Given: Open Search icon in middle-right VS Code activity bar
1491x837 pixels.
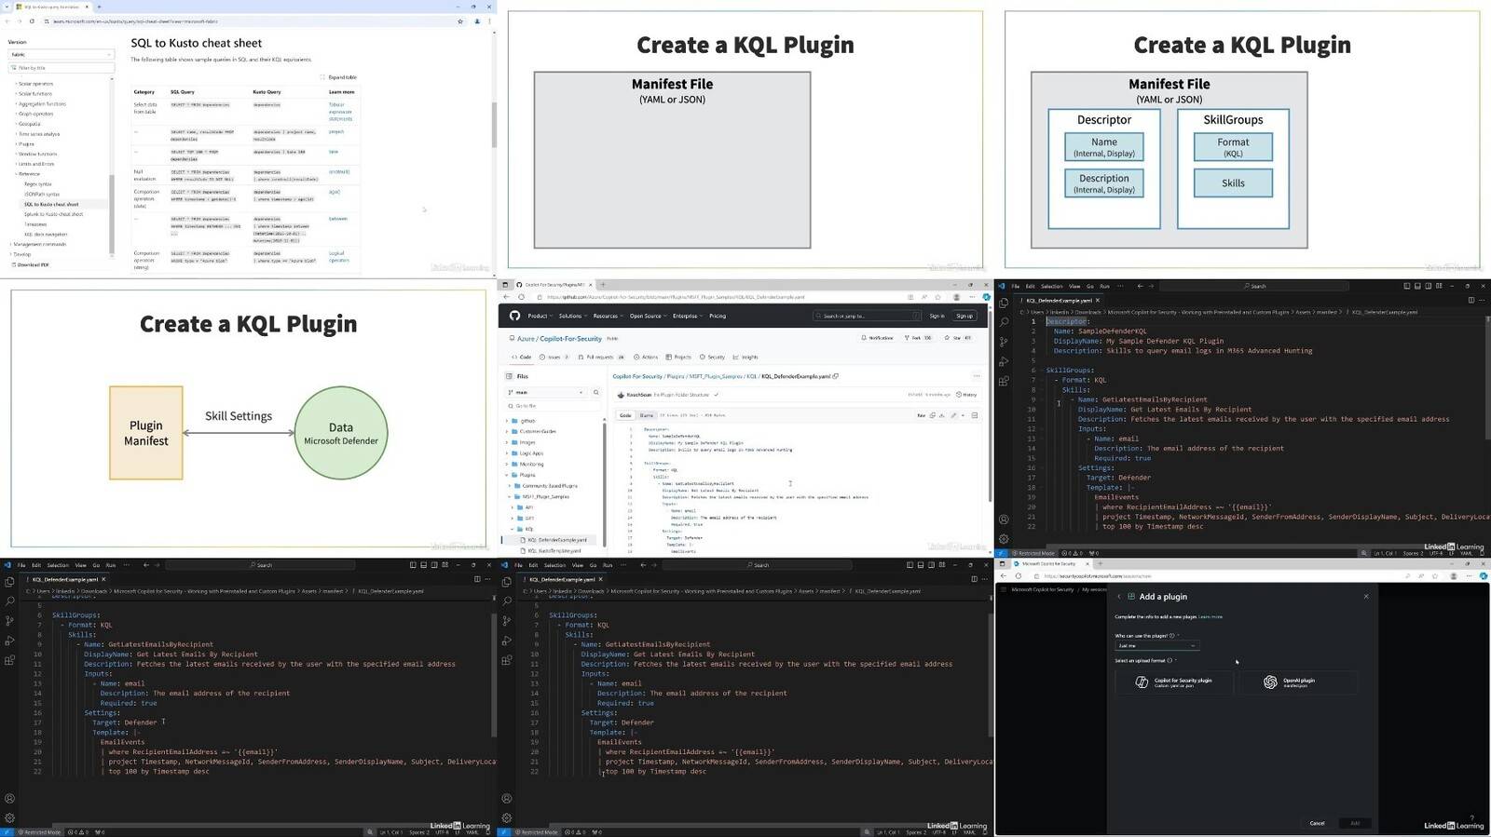Looking at the screenshot, I should click(x=1004, y=322).
